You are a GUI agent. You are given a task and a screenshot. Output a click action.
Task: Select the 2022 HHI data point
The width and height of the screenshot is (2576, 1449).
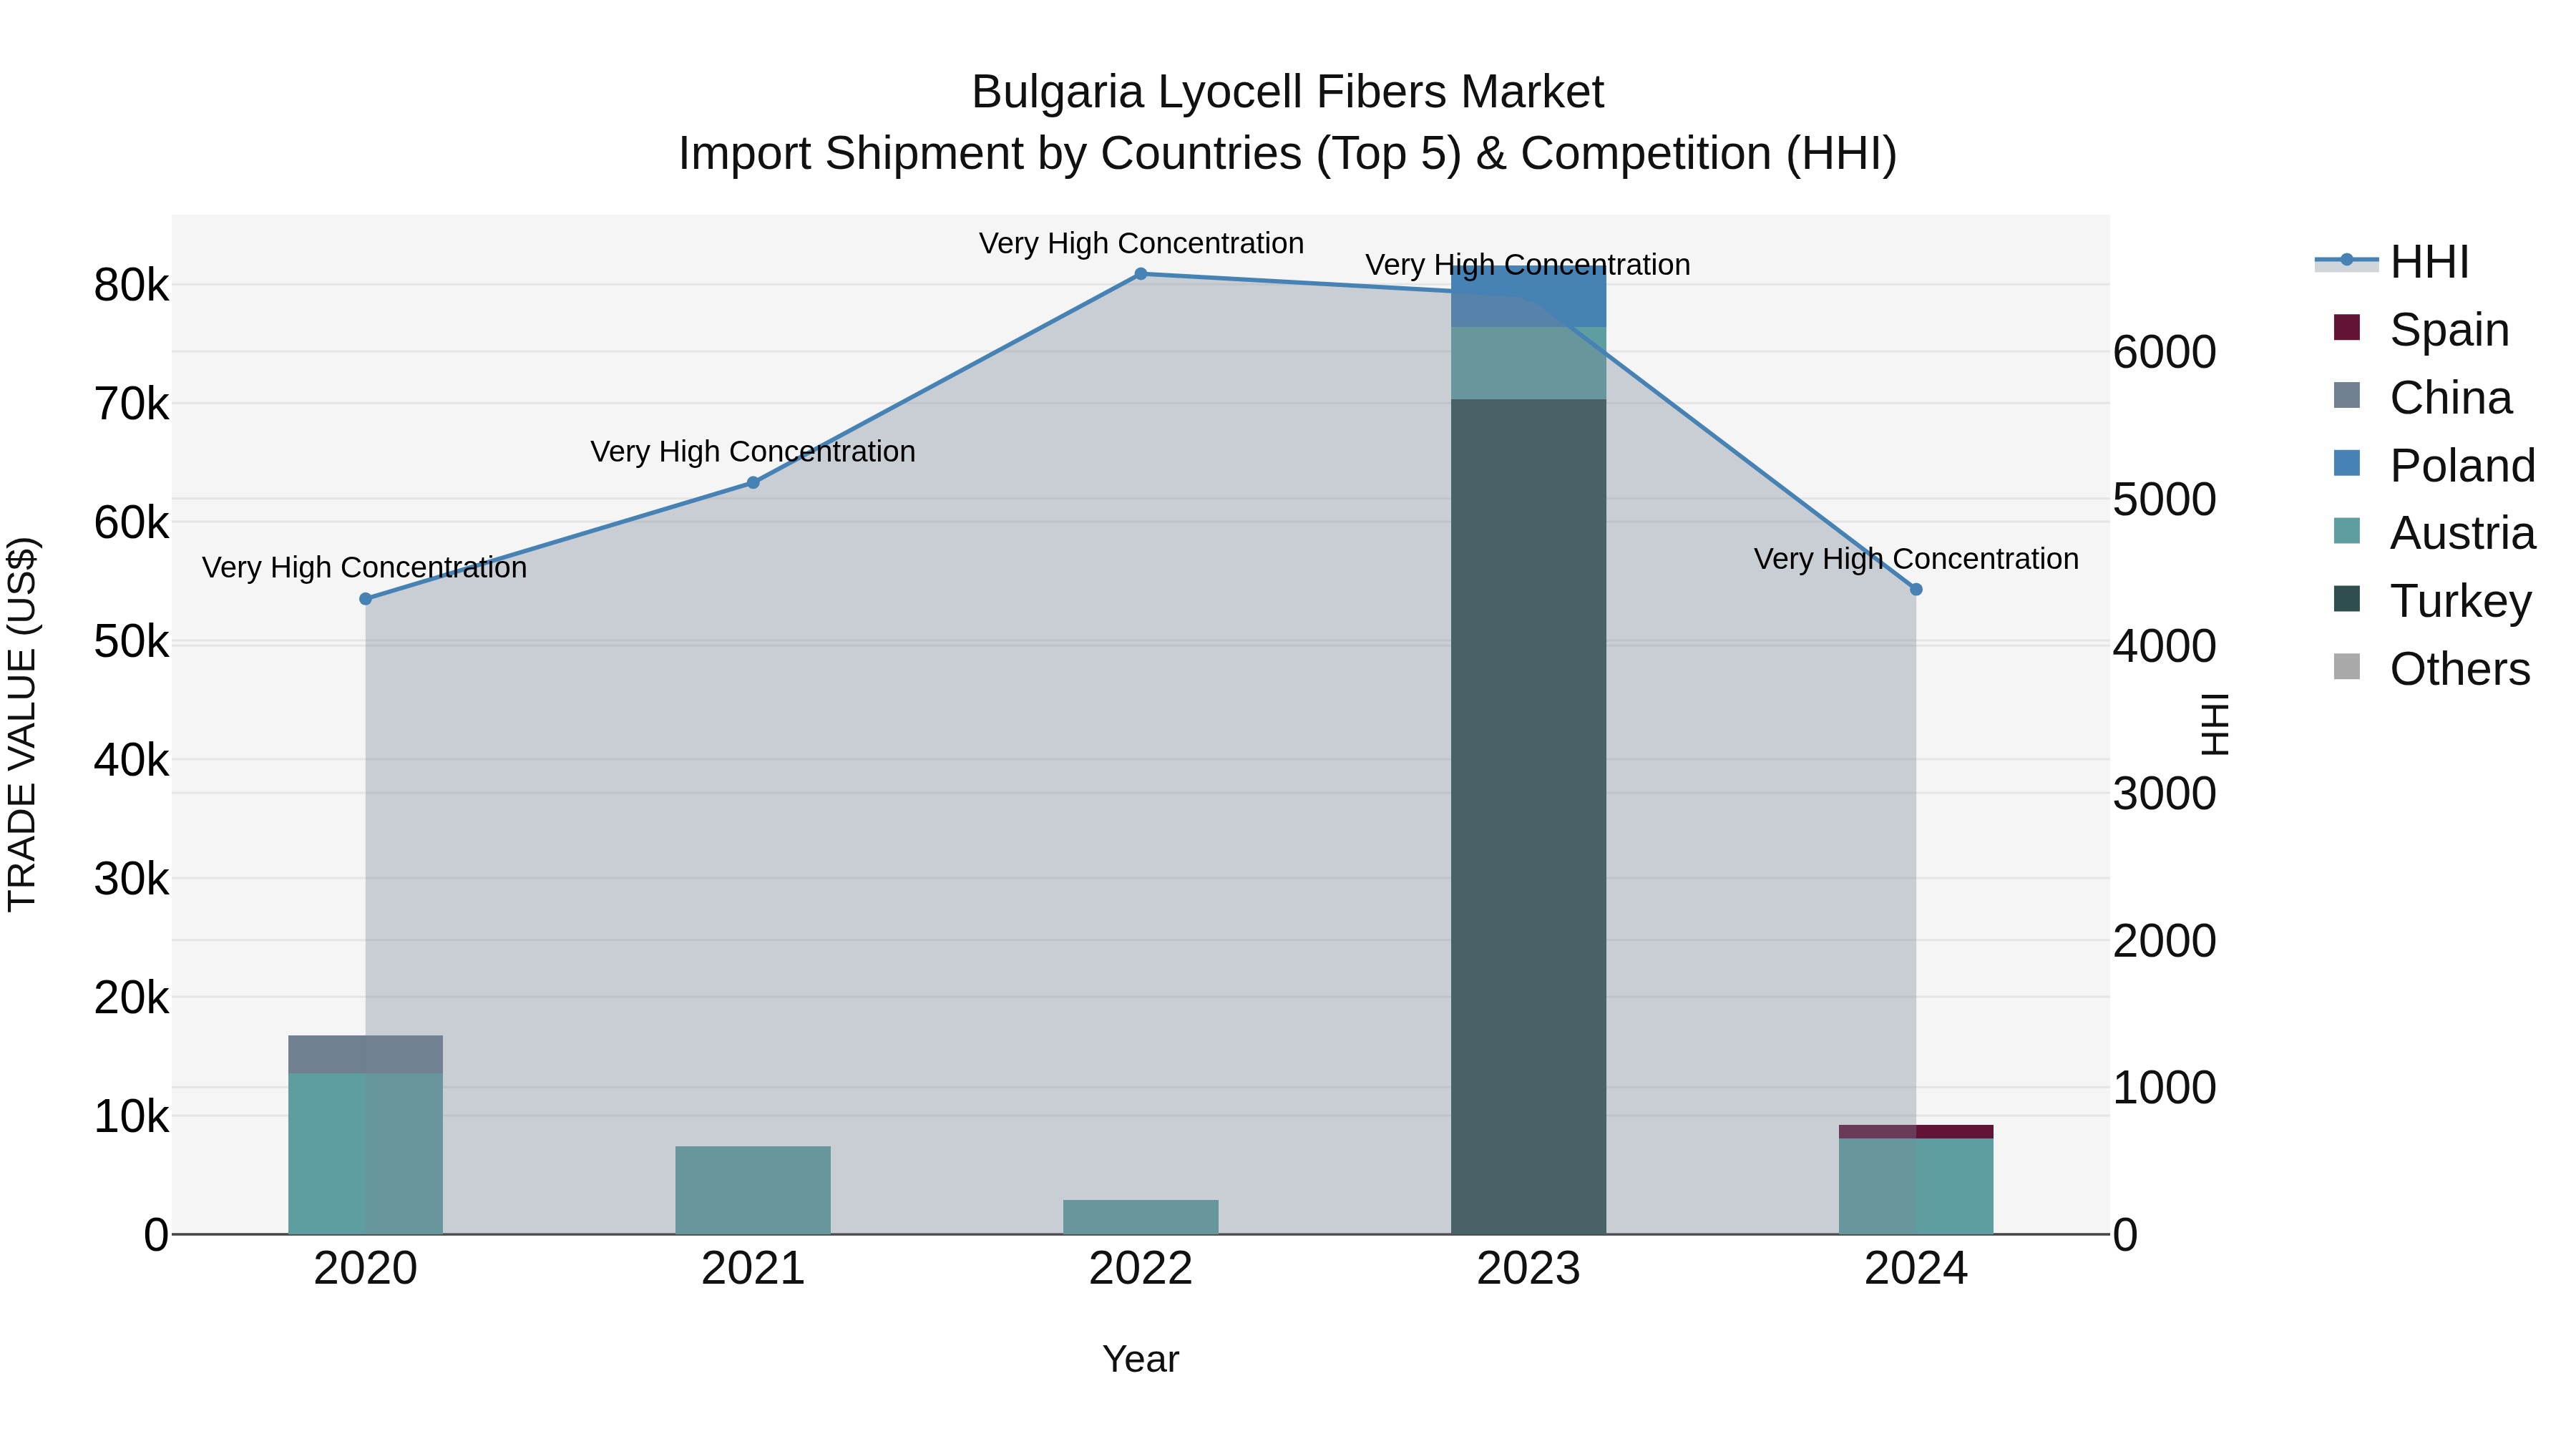1141,274
